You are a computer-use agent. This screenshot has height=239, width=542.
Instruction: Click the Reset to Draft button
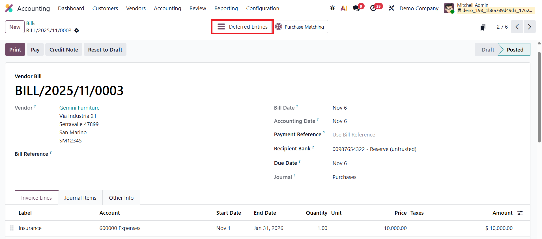click(x=105, y=50)
